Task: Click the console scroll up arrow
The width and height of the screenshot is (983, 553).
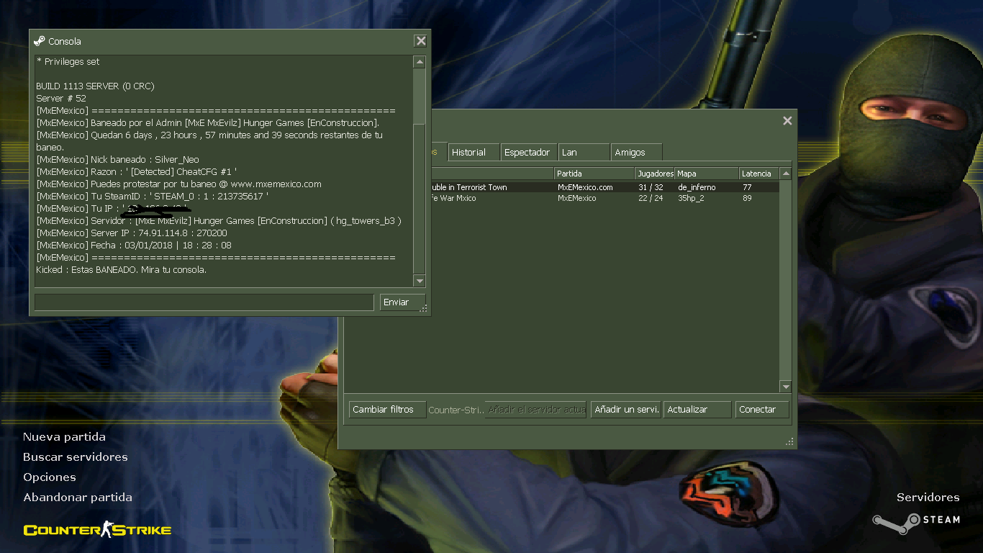Action: point(420,63)
